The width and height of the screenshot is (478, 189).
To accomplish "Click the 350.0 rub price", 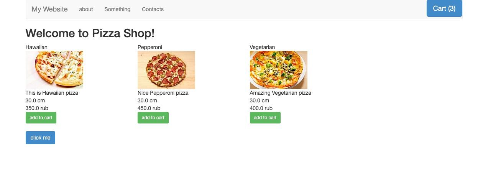I will 37,108.
